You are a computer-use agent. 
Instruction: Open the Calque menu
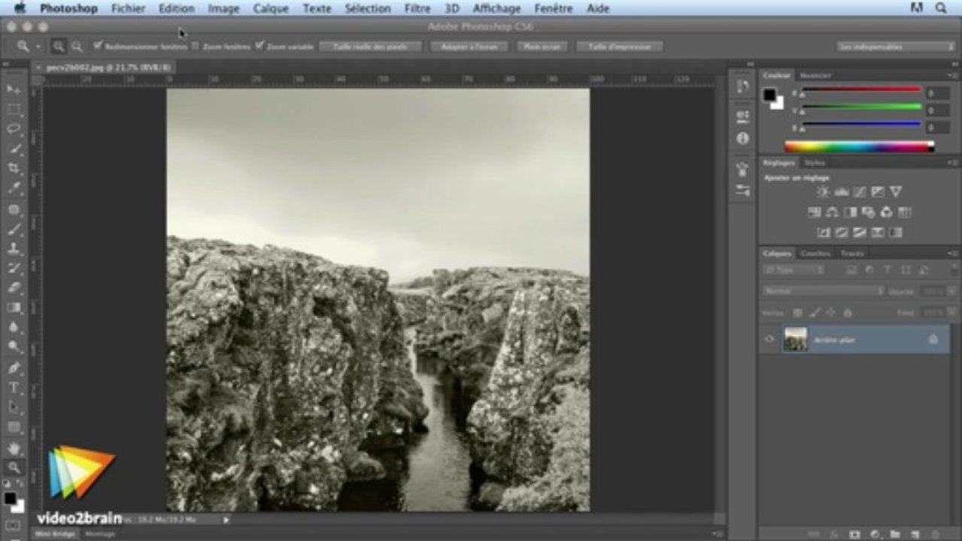coord(271,8)
